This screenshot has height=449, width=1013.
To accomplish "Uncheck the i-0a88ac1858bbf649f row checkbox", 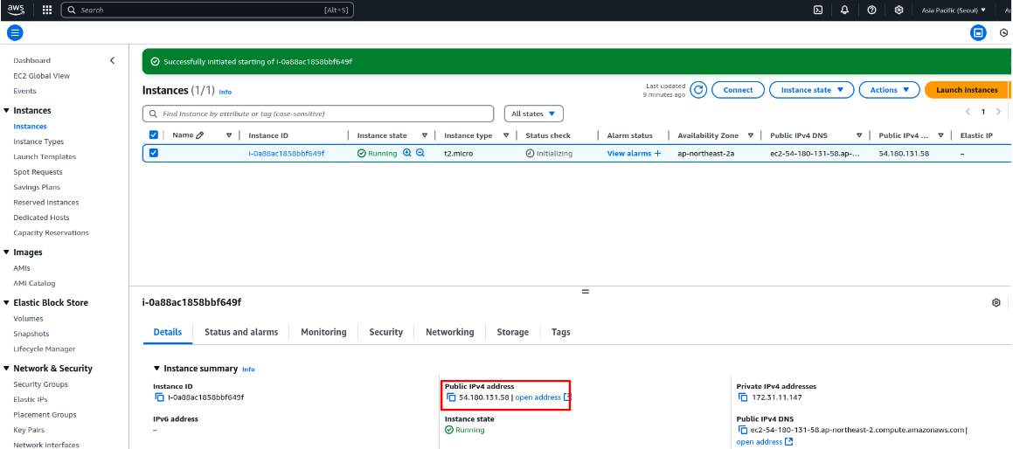I will (x=154, y=153).
